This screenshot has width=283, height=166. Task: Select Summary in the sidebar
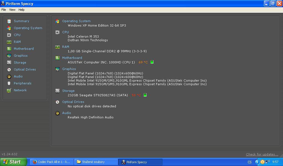tap(22, 21)
